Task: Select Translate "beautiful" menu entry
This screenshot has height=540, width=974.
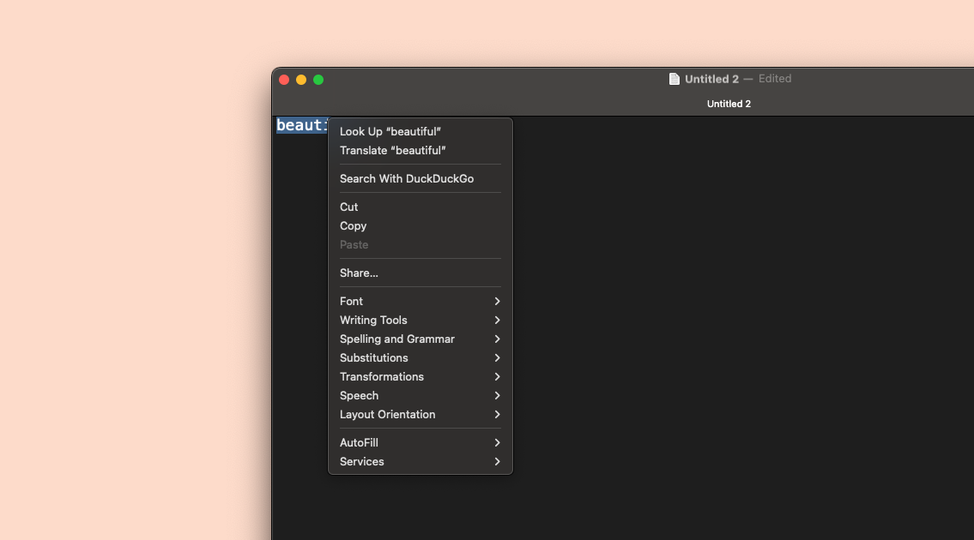Action: (420, 150)
